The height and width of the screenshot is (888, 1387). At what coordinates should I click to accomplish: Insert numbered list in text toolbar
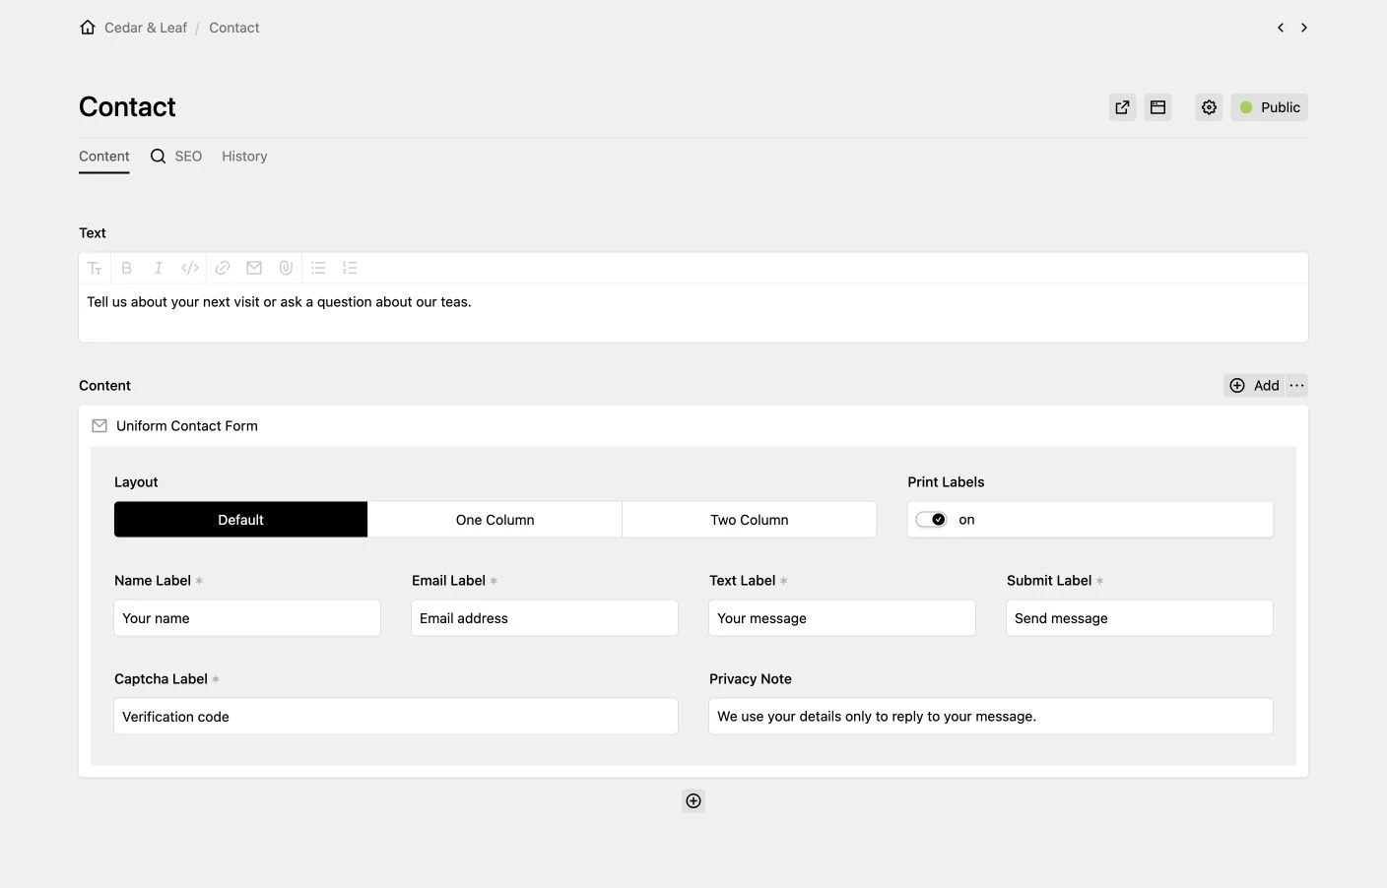pyautogui.click(x=350, y=268)
